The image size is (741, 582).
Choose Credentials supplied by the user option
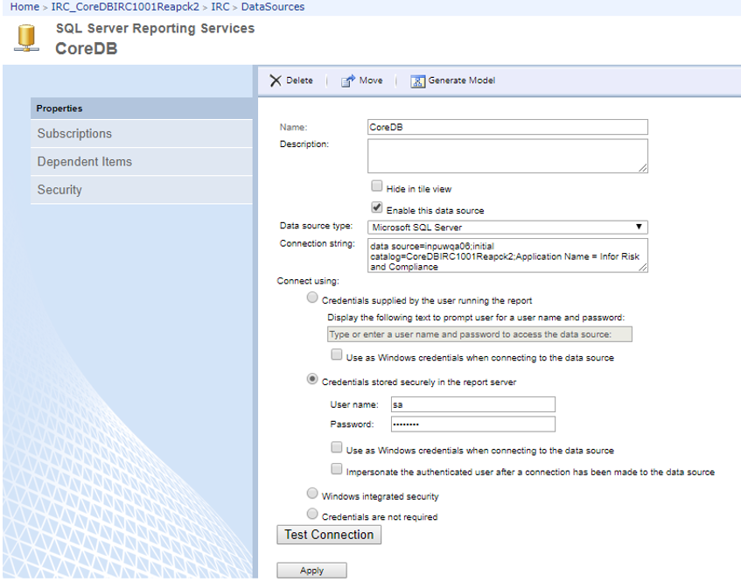tap(312, 298)
